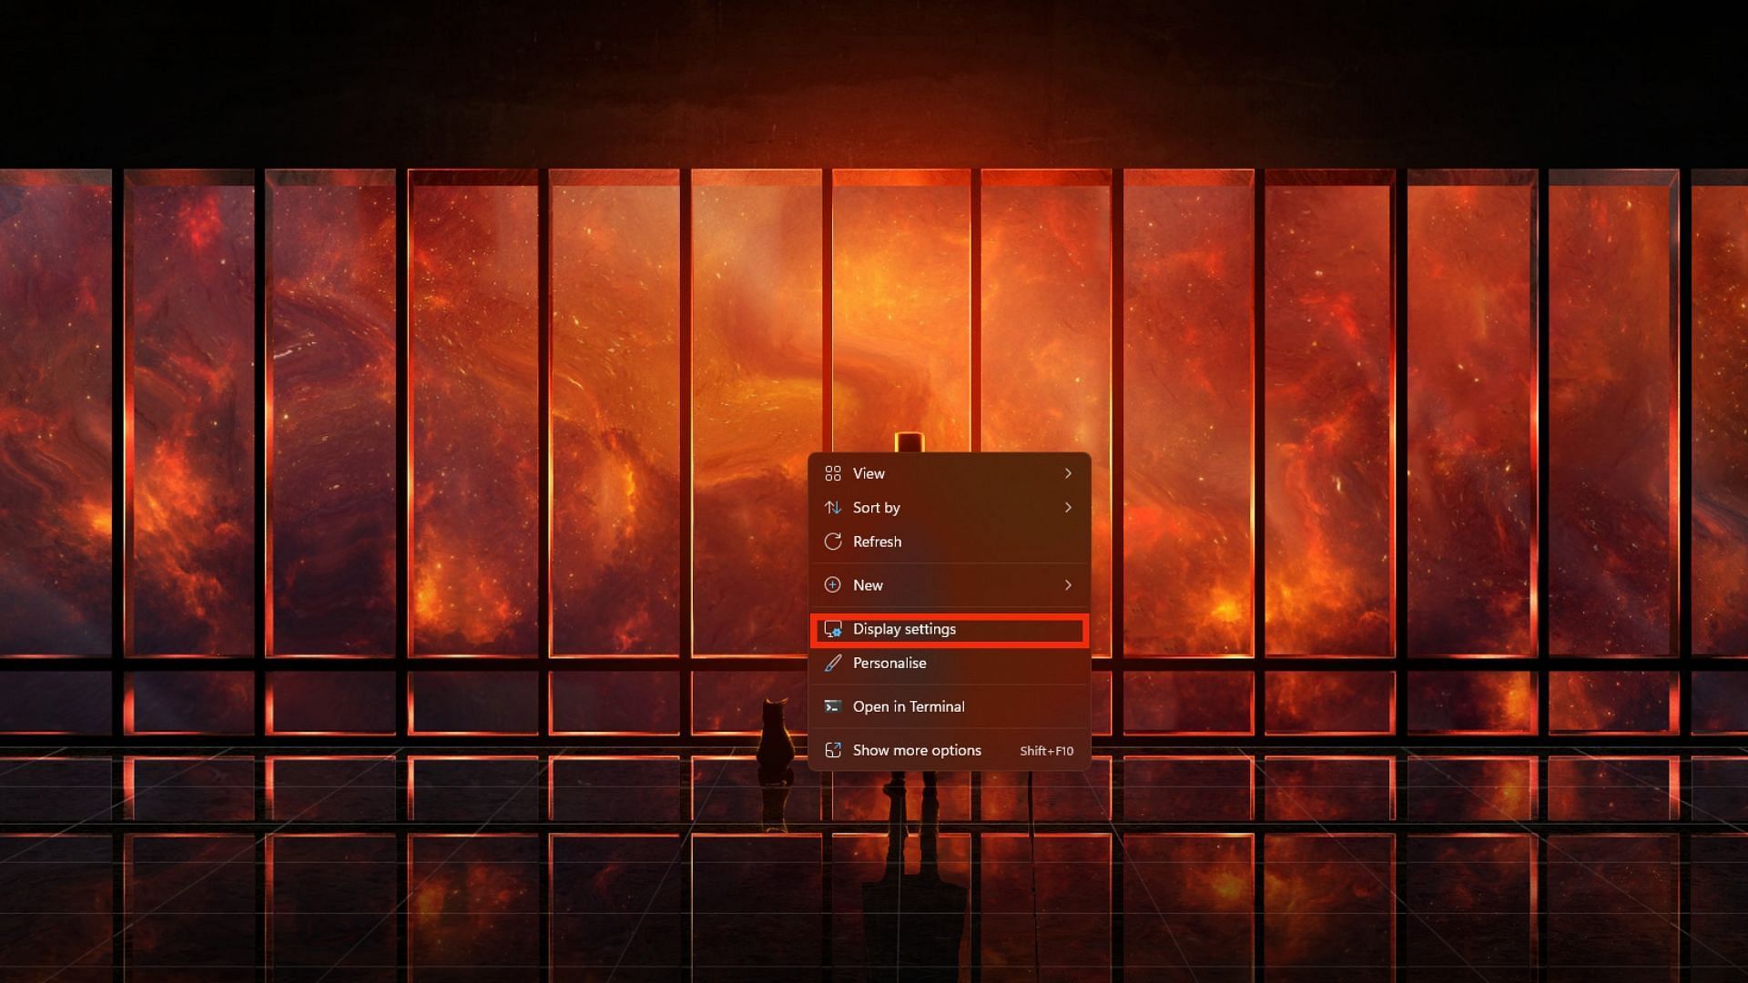Select Personalise from context menu
The height and width of the screenshot is (983, 1748).
[889, 662]
